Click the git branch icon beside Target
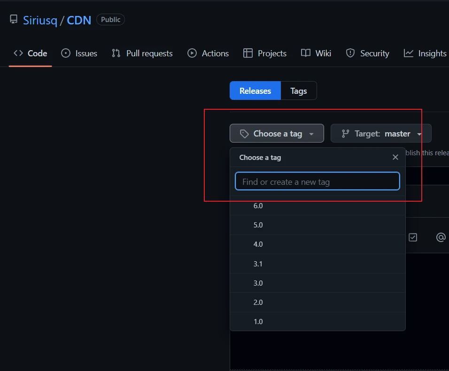 tap(345, 134)
